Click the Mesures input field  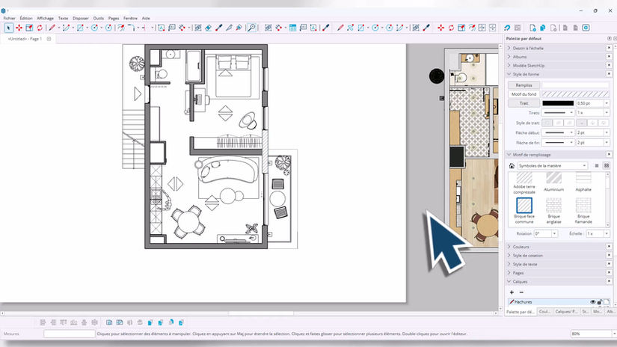click(x=70, y=334)
